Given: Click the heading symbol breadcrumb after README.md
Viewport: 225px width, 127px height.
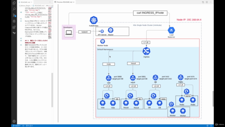Looking at the screenshot, I should point(50,6).
